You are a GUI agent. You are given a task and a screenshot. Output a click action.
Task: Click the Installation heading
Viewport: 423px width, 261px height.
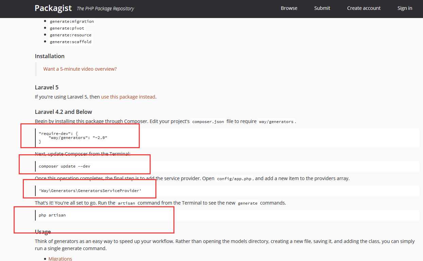[x=50, y=56]
